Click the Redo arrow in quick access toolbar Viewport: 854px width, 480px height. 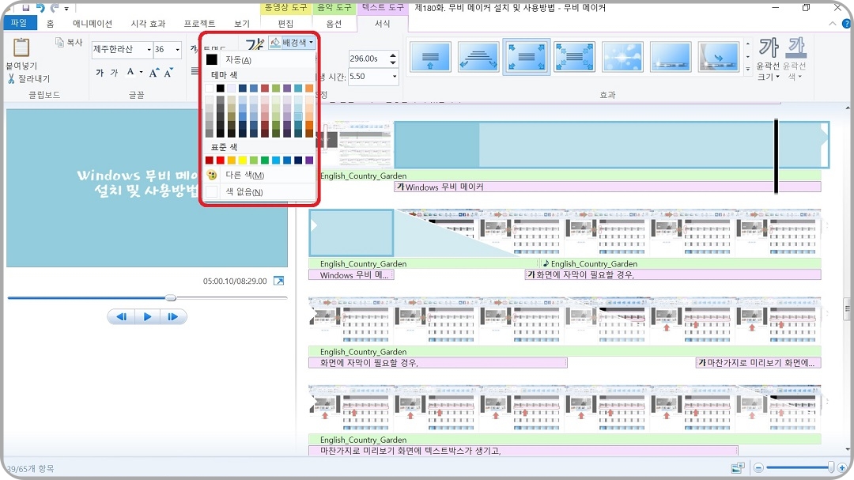(x=55, y=7)
